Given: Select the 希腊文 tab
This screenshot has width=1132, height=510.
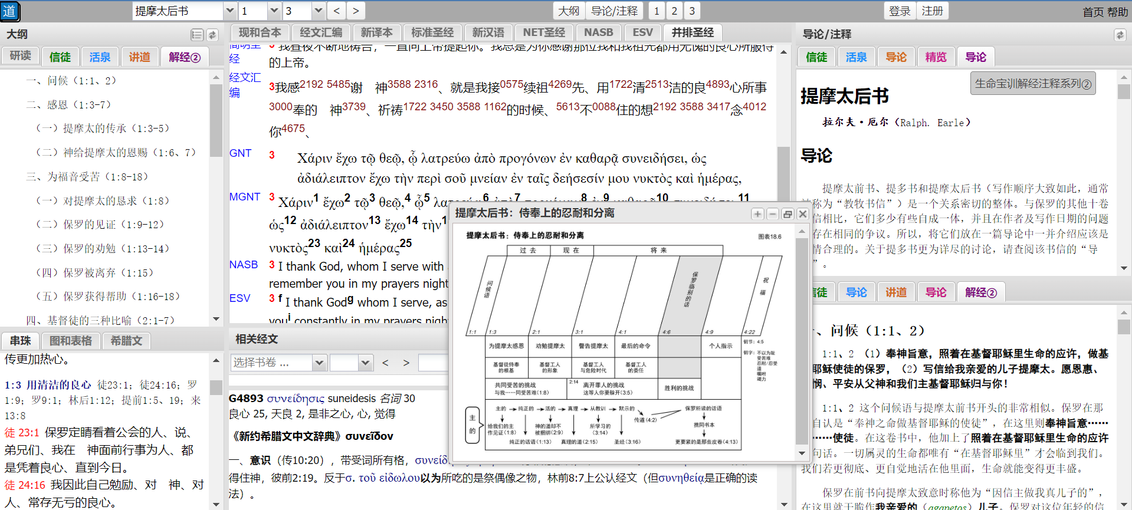Looking at the screenshot, I should point(126,341).
